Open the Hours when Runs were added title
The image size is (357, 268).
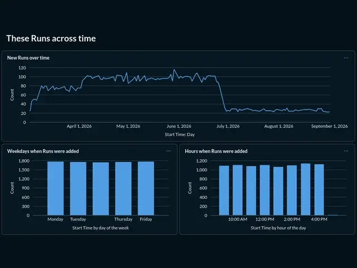coord(216,151)
